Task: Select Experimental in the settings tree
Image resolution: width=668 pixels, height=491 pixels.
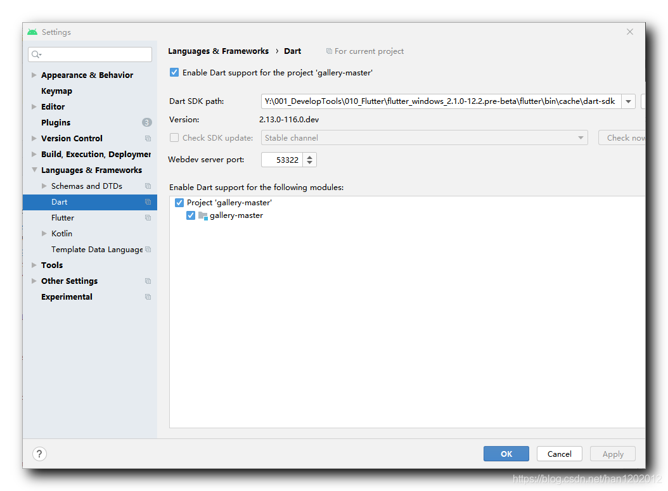Action: pos(67,297)
